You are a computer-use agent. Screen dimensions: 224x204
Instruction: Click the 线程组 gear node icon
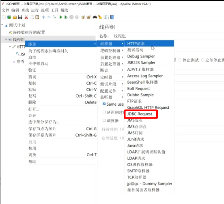click(10, 39)
